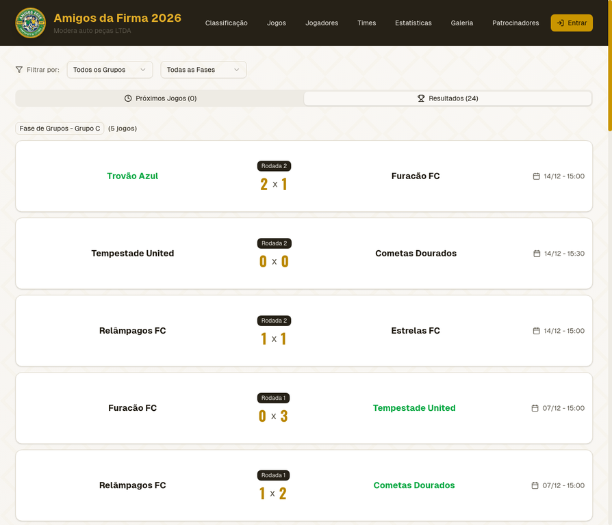Select the Estatísticas menu item
Image resolution: width=612 pixels, height=525 pixels.
click(x=413, y=23)
